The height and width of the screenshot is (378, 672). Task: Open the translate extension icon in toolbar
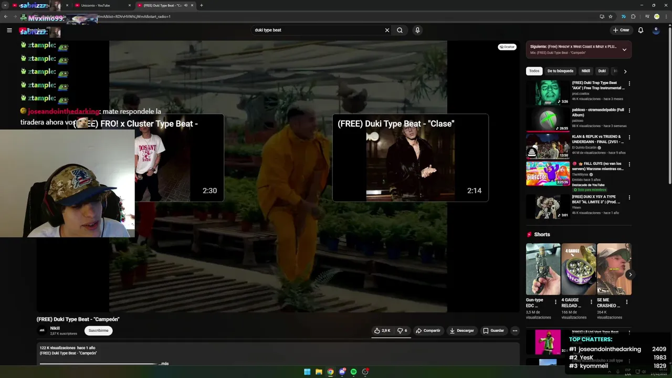point(623,16)
